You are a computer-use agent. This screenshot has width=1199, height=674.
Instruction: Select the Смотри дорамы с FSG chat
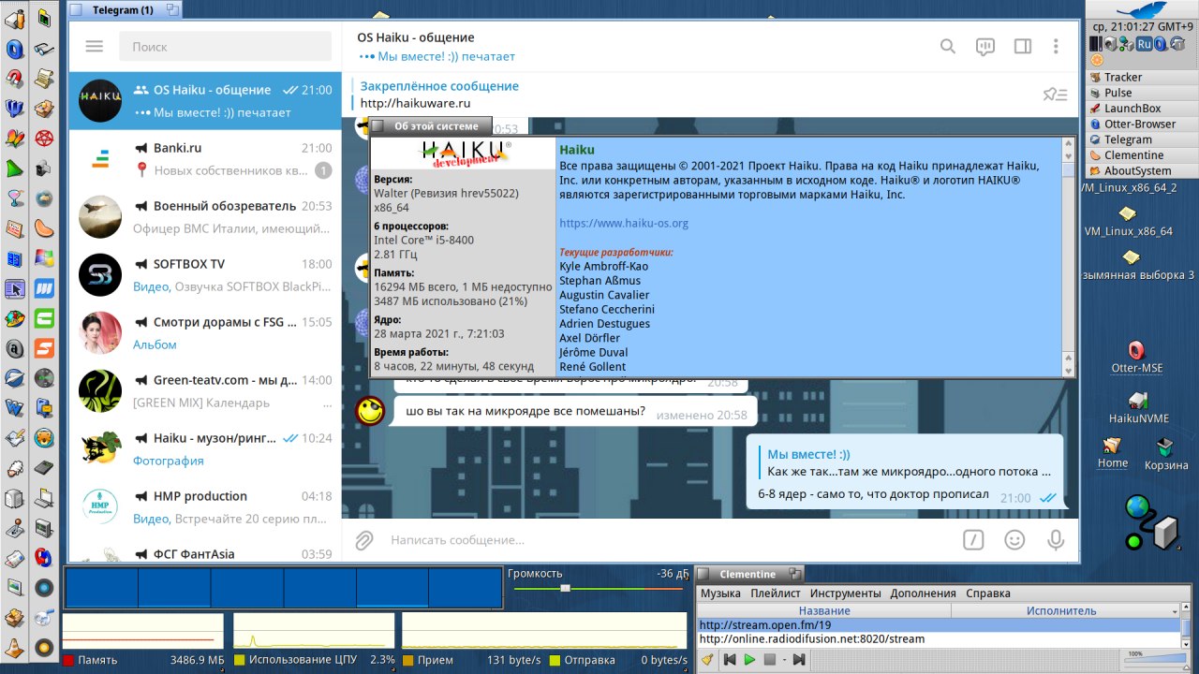coord(205,333)
